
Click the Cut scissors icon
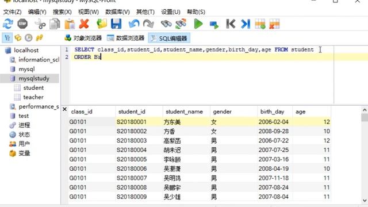[x=40, y=24]
